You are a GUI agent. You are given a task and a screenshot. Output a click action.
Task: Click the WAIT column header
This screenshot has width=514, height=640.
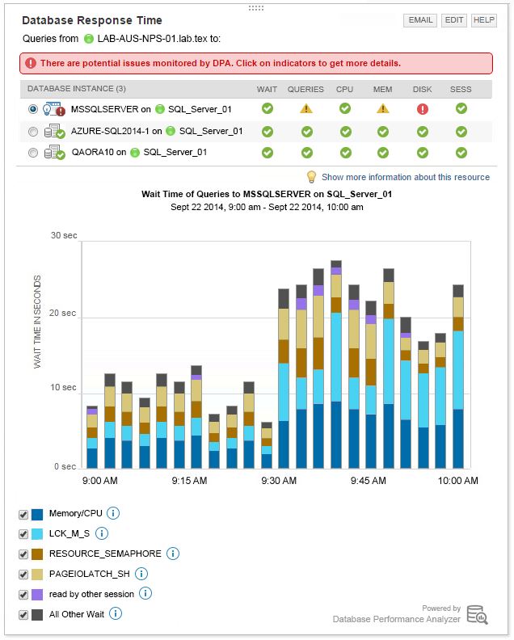pos(267,89)
